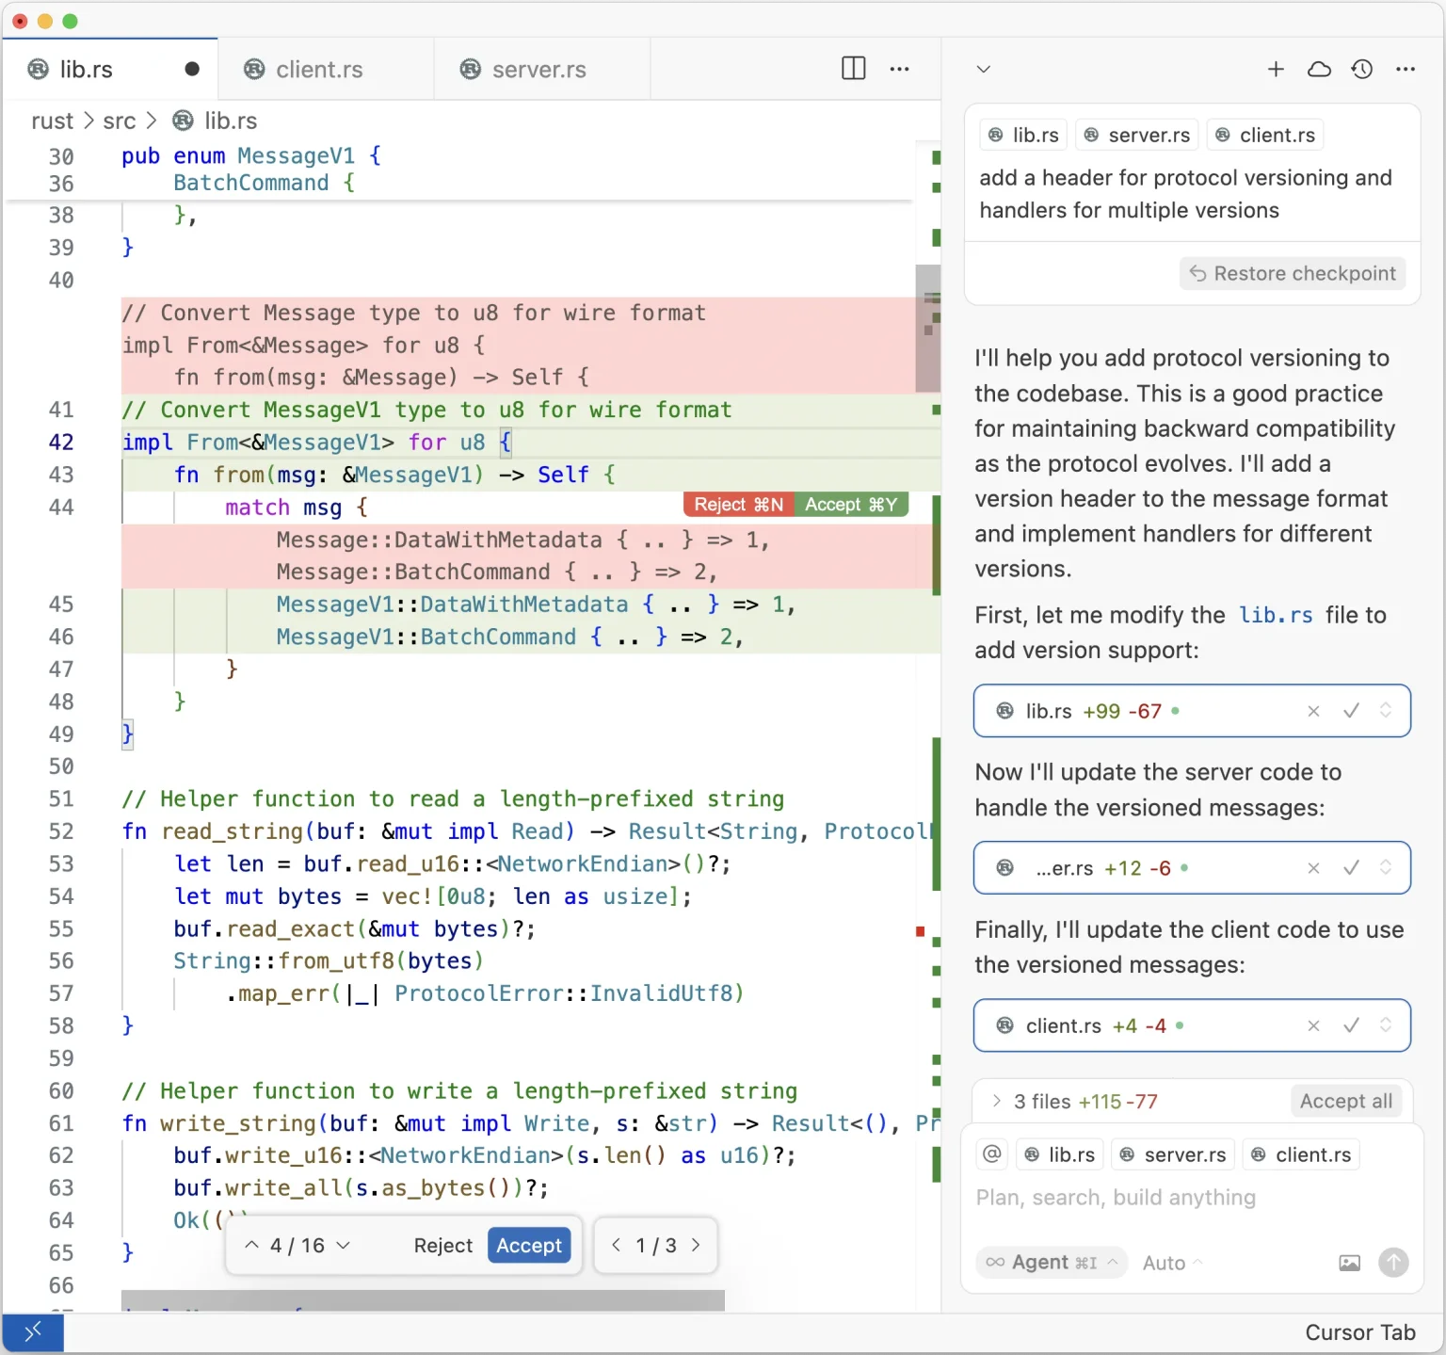Accept lib.rs changes with checkmark

pos(1351,711)
